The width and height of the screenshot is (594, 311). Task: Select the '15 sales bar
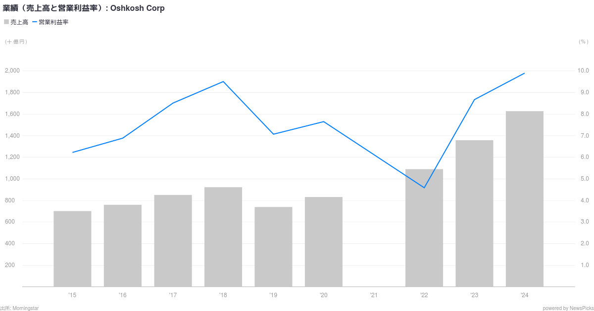point(72,249)
